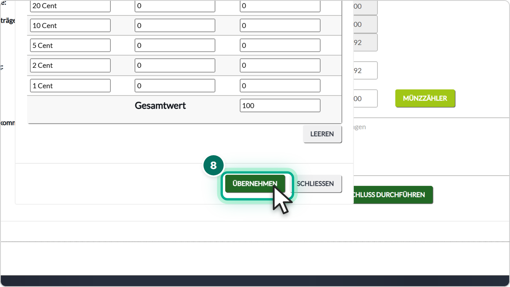Click the Gesamtwert total field showing 100
Screen dimensions: 510x287
coord(280,106)
